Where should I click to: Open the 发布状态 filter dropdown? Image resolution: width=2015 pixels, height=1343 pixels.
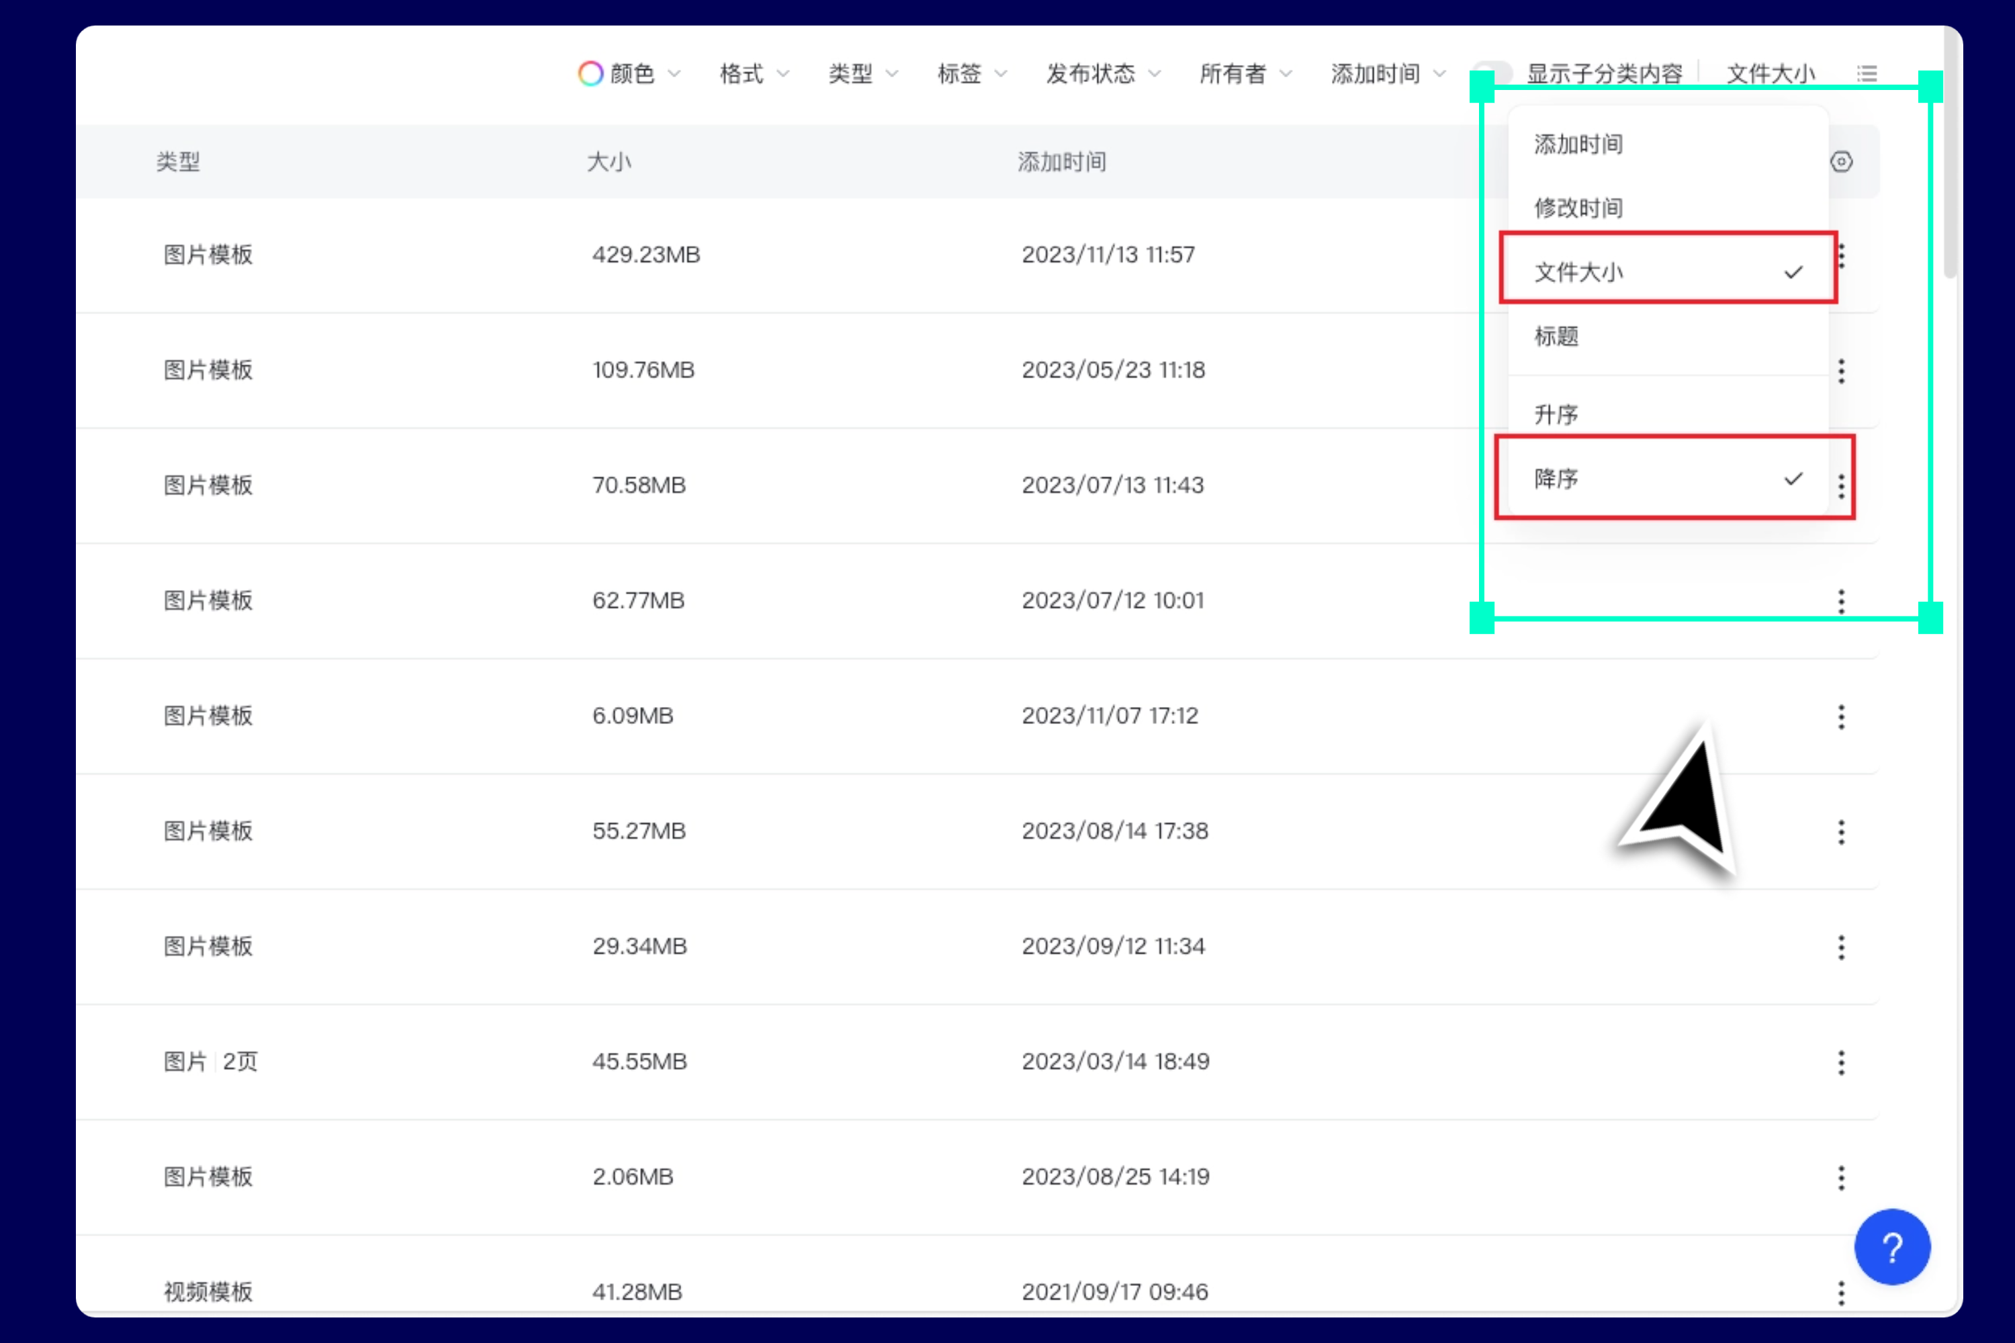coord(1103,74)
